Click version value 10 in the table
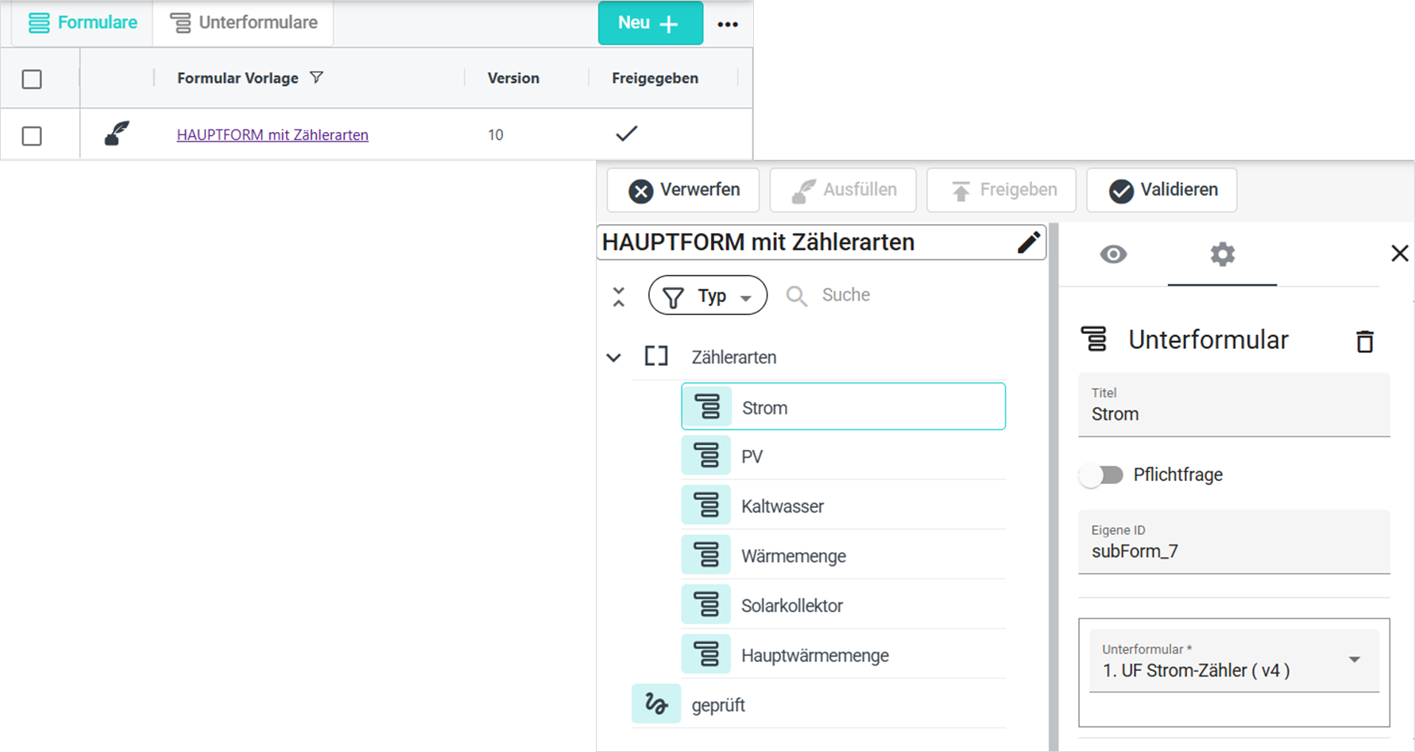The height and width of the screenshot is (752, 1415). (x=496, y=135)
